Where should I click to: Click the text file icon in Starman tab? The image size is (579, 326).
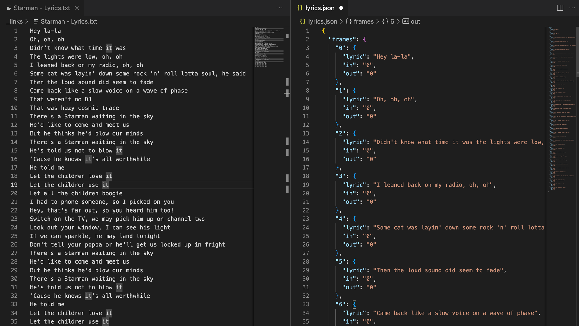click(9, 8)
